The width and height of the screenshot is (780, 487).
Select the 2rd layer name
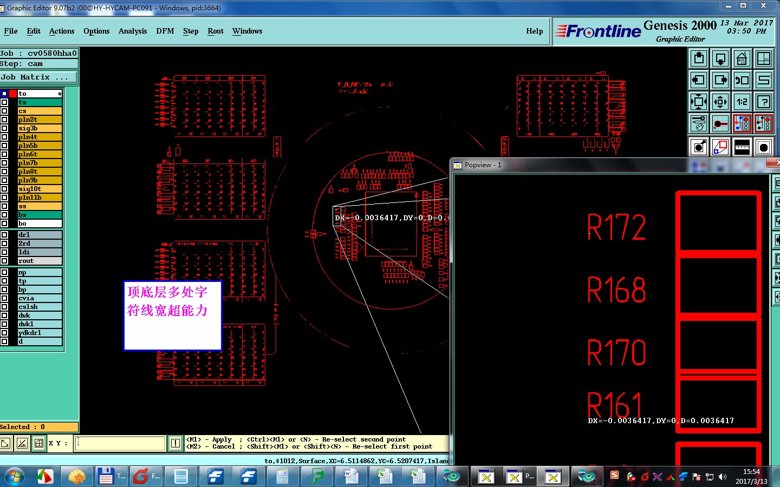pos(40,243)
